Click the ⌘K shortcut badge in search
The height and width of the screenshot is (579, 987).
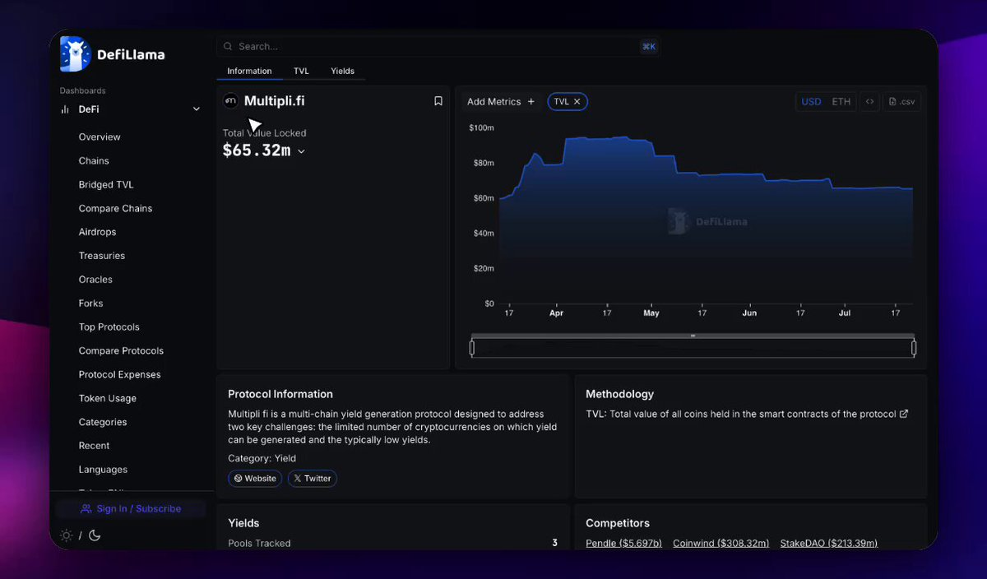tap(649, 47)
